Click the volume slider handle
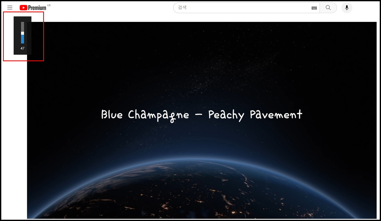The height and width of the screenshot is (221, 381). pos(23,33)
